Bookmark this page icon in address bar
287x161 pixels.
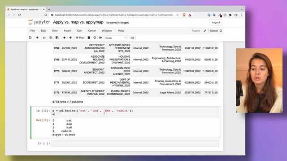coord(46,15)
